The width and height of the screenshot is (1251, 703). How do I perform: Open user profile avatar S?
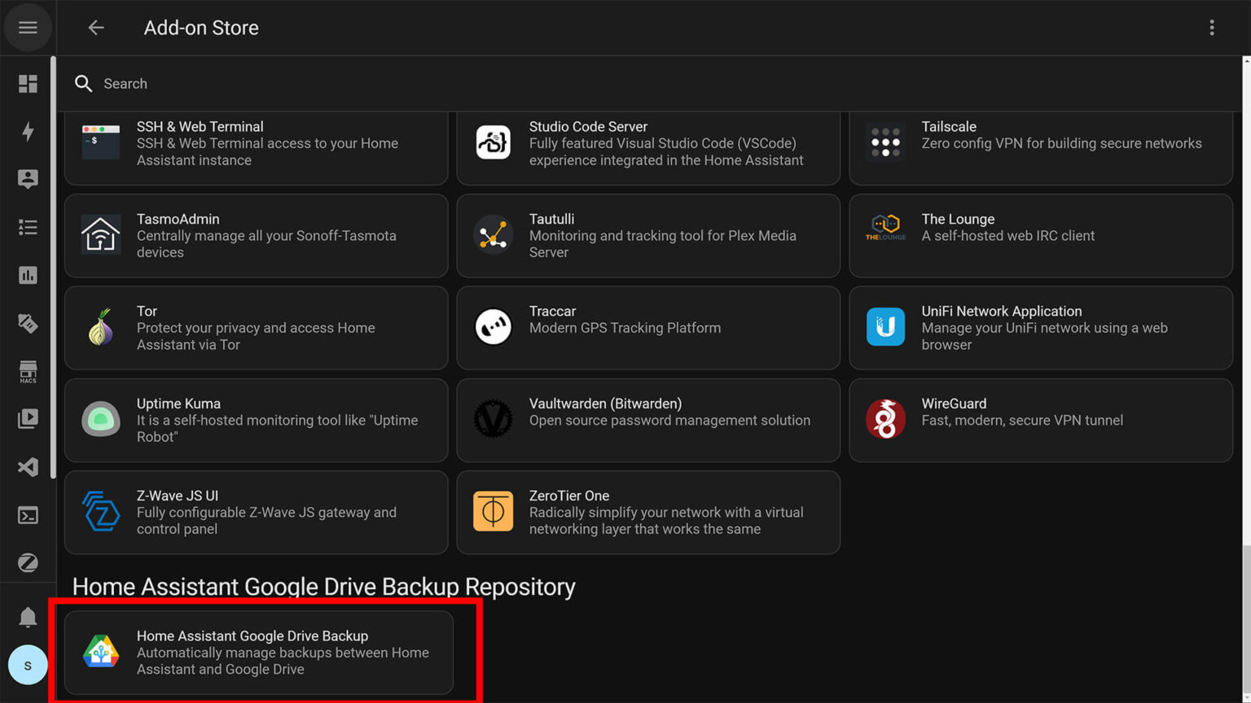(28, 666)
